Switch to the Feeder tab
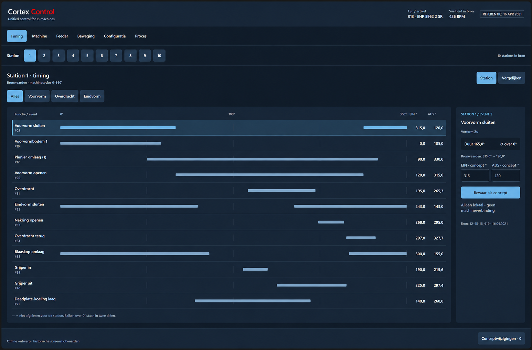 (x=62, y=36)
